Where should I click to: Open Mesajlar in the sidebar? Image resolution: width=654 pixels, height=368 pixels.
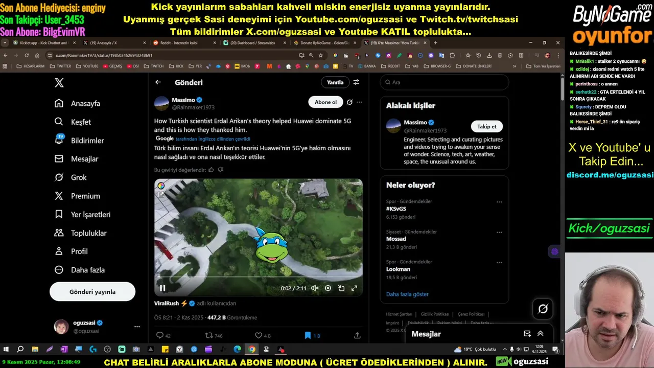(76, 159)
